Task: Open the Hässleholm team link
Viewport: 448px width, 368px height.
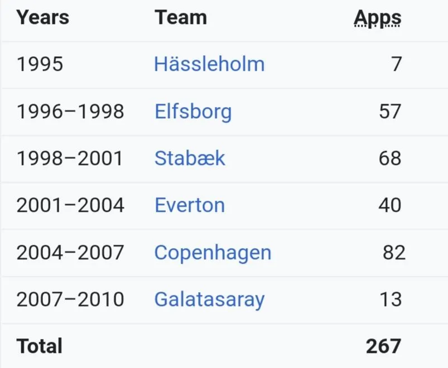Action: 209,64
